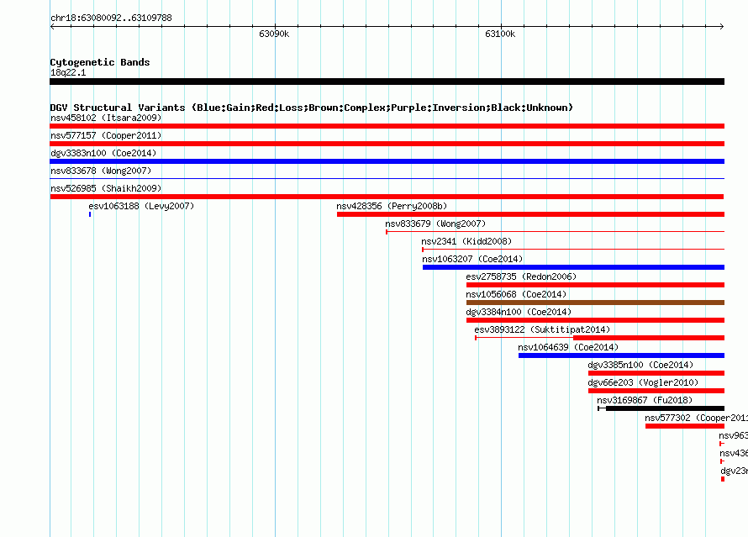Screen dimensions: 748x537
Task: Select the nsv577157 (Cooper2011) label
Action: point(106,135)
